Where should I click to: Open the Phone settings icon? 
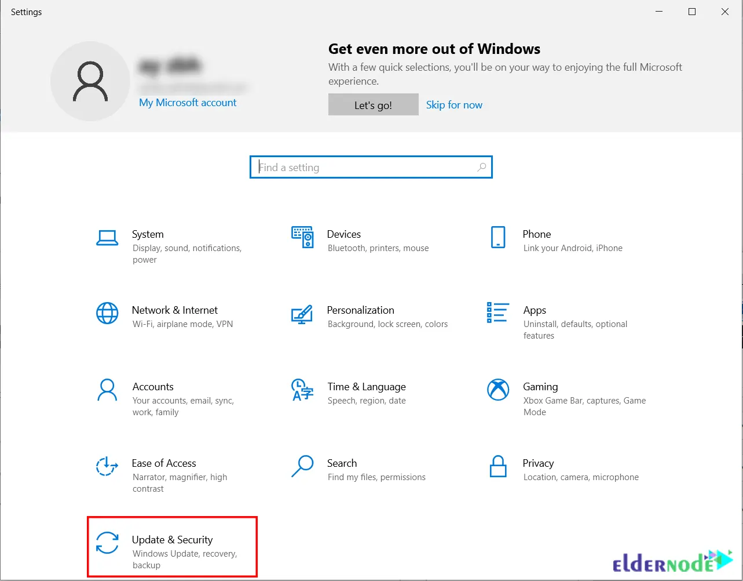point(498,237)
